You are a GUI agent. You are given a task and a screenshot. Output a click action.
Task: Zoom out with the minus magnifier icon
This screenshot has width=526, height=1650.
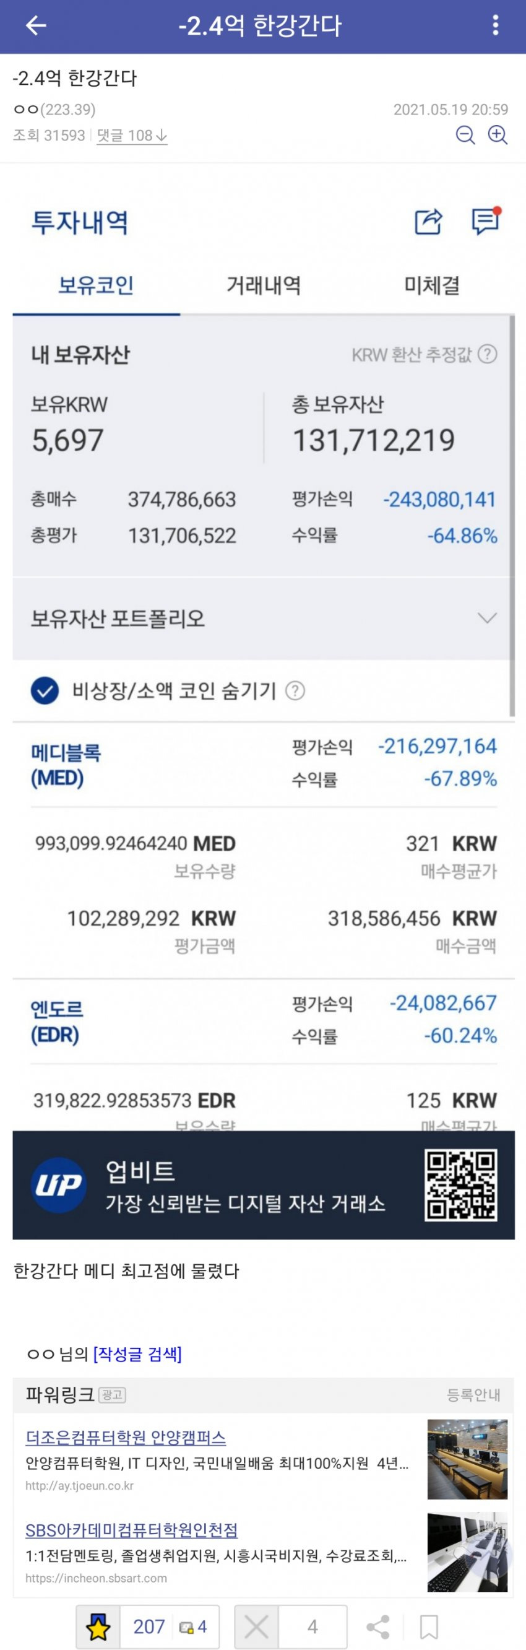[465, 135]
